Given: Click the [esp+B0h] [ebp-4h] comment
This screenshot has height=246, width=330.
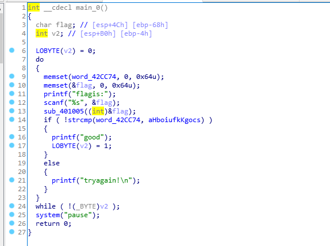Looking at the screenshot, I should tap(116, 33).
